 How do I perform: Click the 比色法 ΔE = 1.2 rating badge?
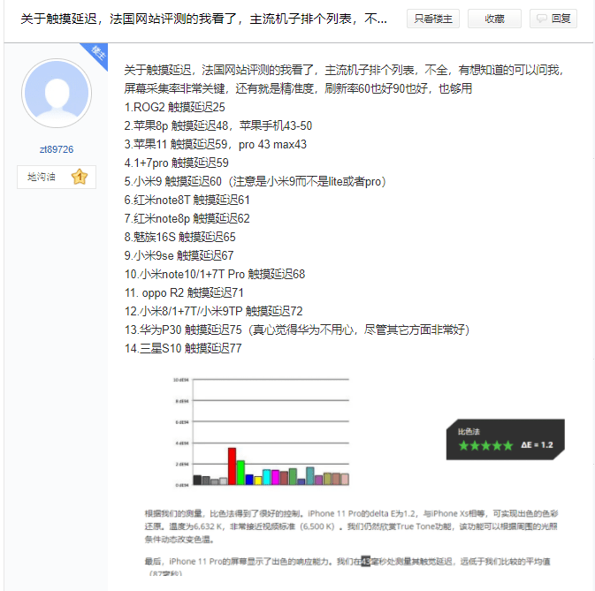[506, 439]
